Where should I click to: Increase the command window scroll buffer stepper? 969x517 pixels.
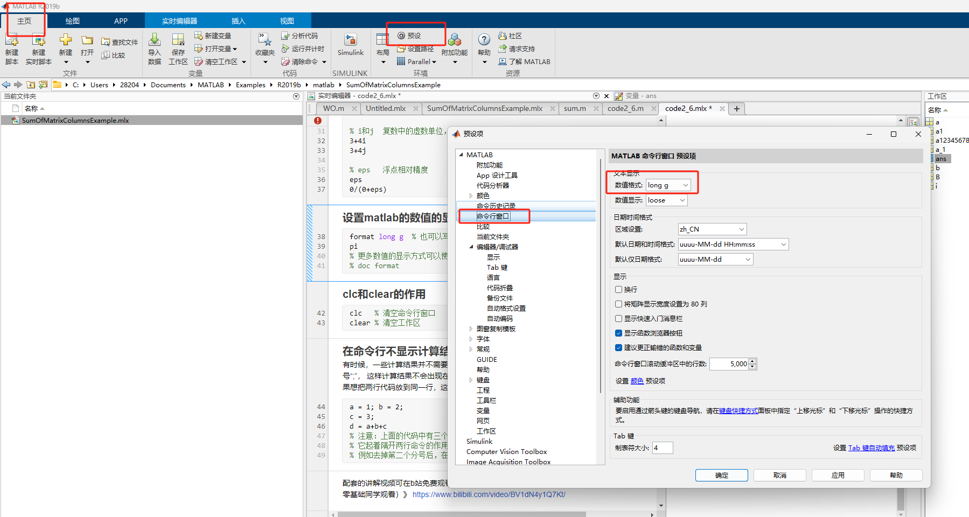tap(752, 361)
